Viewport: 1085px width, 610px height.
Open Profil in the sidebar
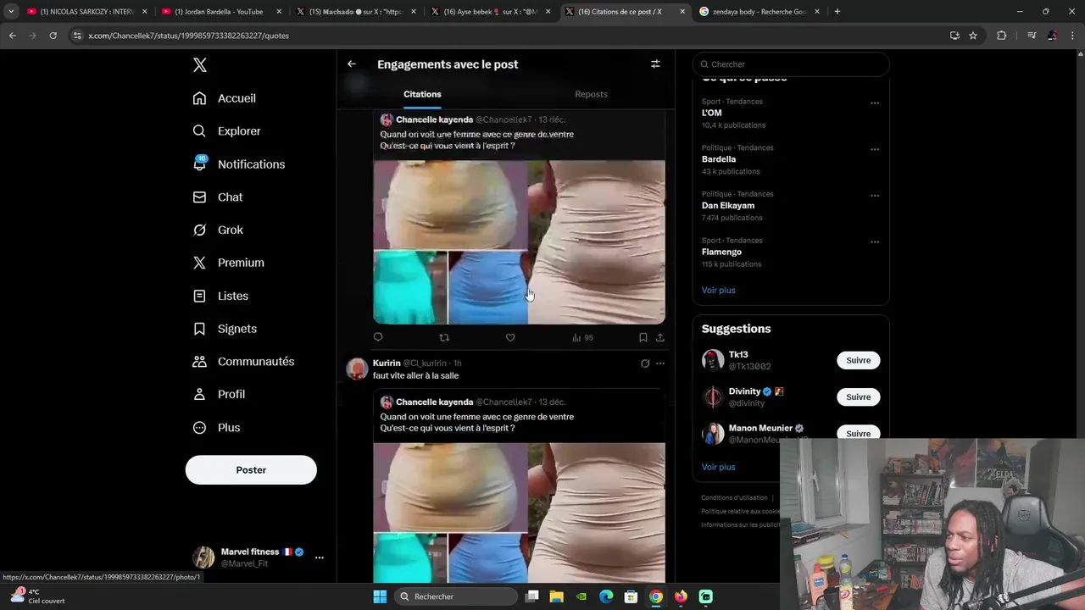[219, 395]
